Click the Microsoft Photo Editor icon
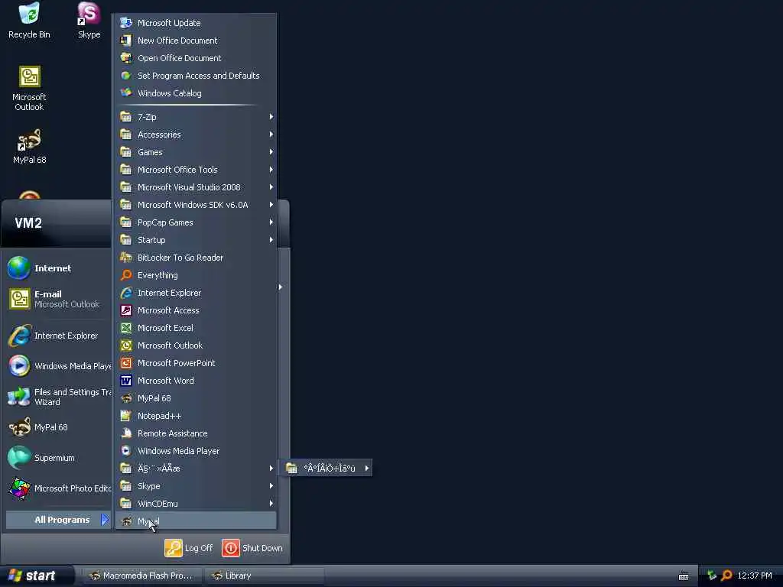Image resolution: width=783 pixels, height=587 pixels. [19, 488]
